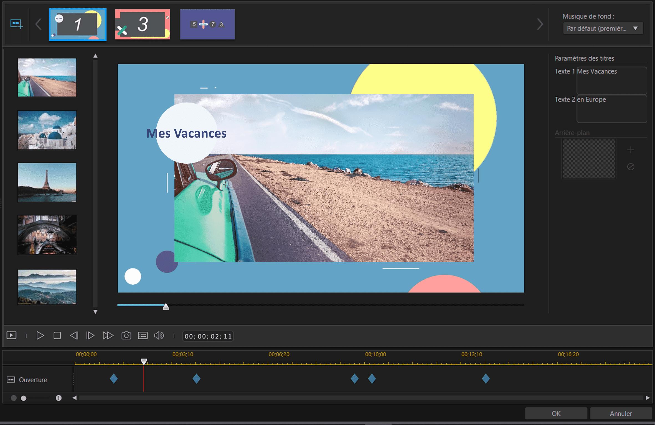Stop the preview playback
The width and height of the screenshot is (655, 425).
coord(57,335)
